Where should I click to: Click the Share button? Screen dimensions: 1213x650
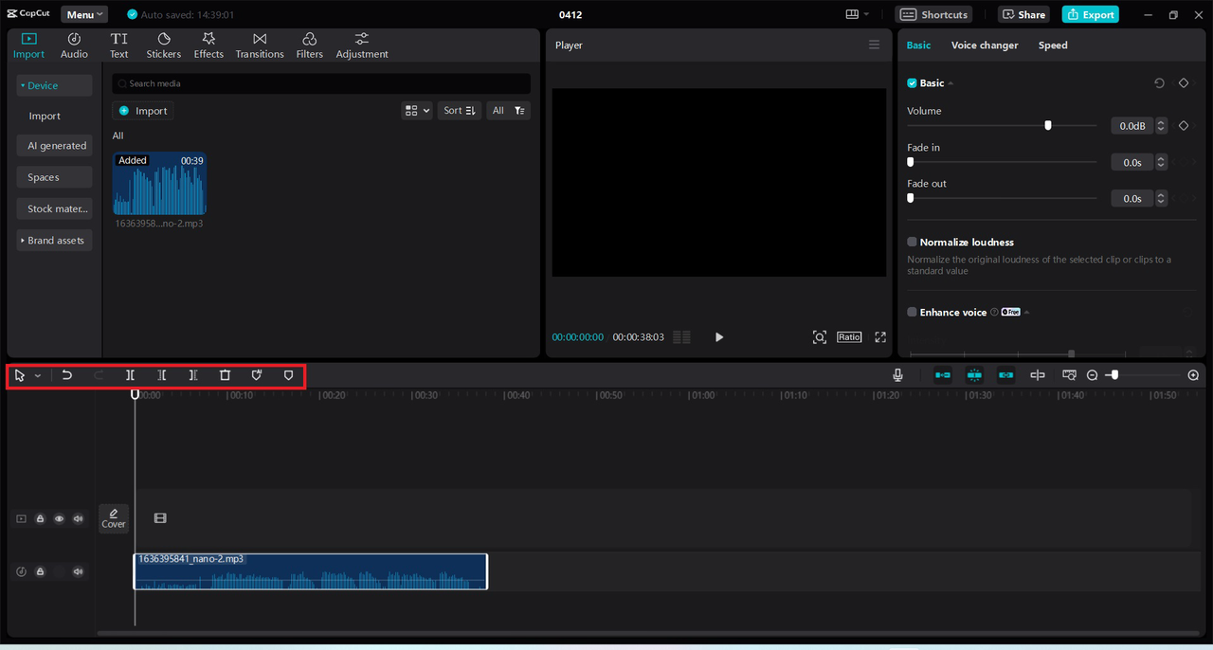pos(1023,14)
